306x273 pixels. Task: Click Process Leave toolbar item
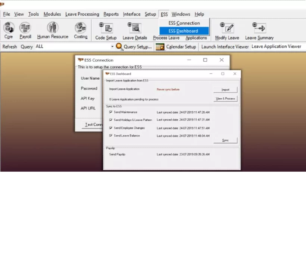point(166,38)
